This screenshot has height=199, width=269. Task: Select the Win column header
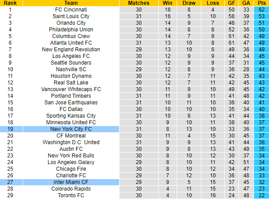pyautogui.click(x=167, y=3)
